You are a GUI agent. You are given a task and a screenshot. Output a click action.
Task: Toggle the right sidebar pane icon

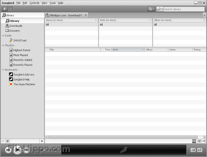click(x=204, y=141)
